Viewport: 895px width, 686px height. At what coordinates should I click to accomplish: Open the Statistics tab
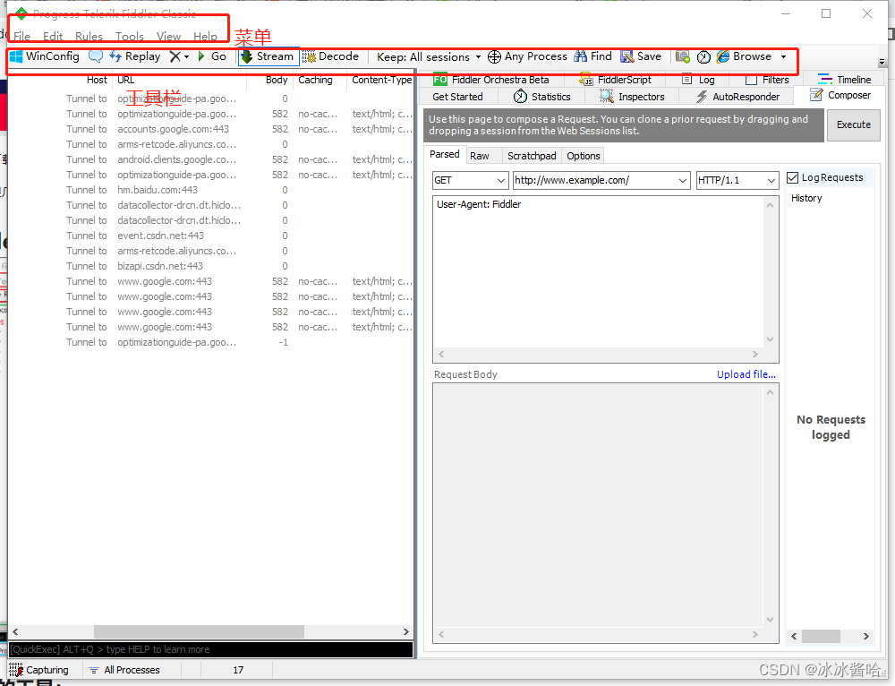pos(541,97)
